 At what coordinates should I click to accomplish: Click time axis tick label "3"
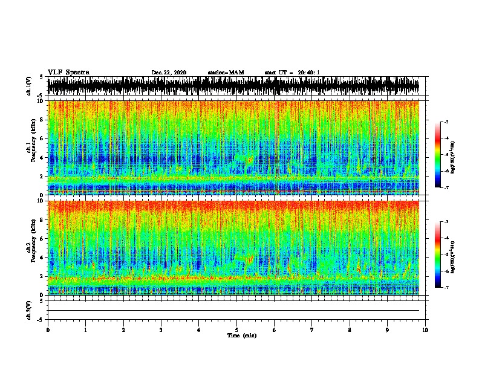(161, 330)
